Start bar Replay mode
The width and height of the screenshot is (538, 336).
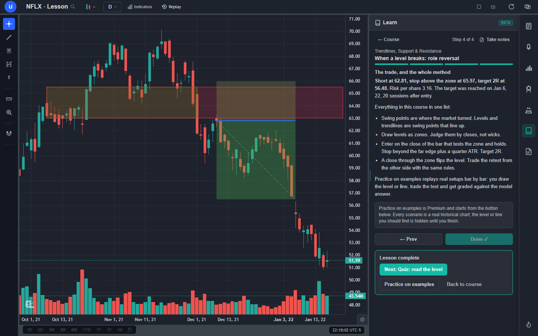[171, 7]
